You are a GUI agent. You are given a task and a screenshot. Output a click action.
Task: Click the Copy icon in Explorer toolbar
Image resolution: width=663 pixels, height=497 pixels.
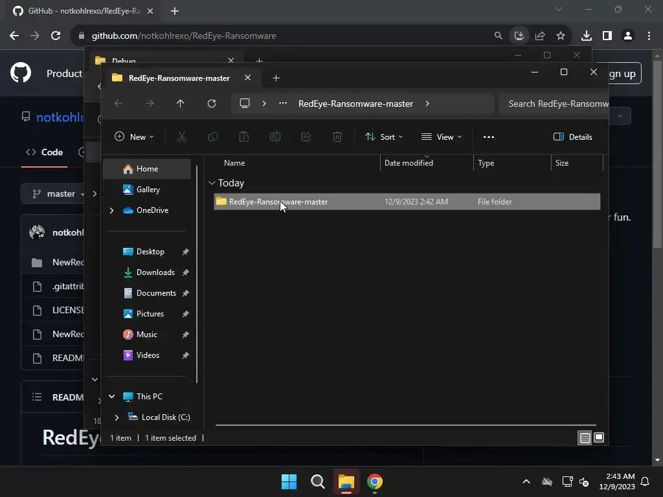pyautogui.click(x=212, y=137)
